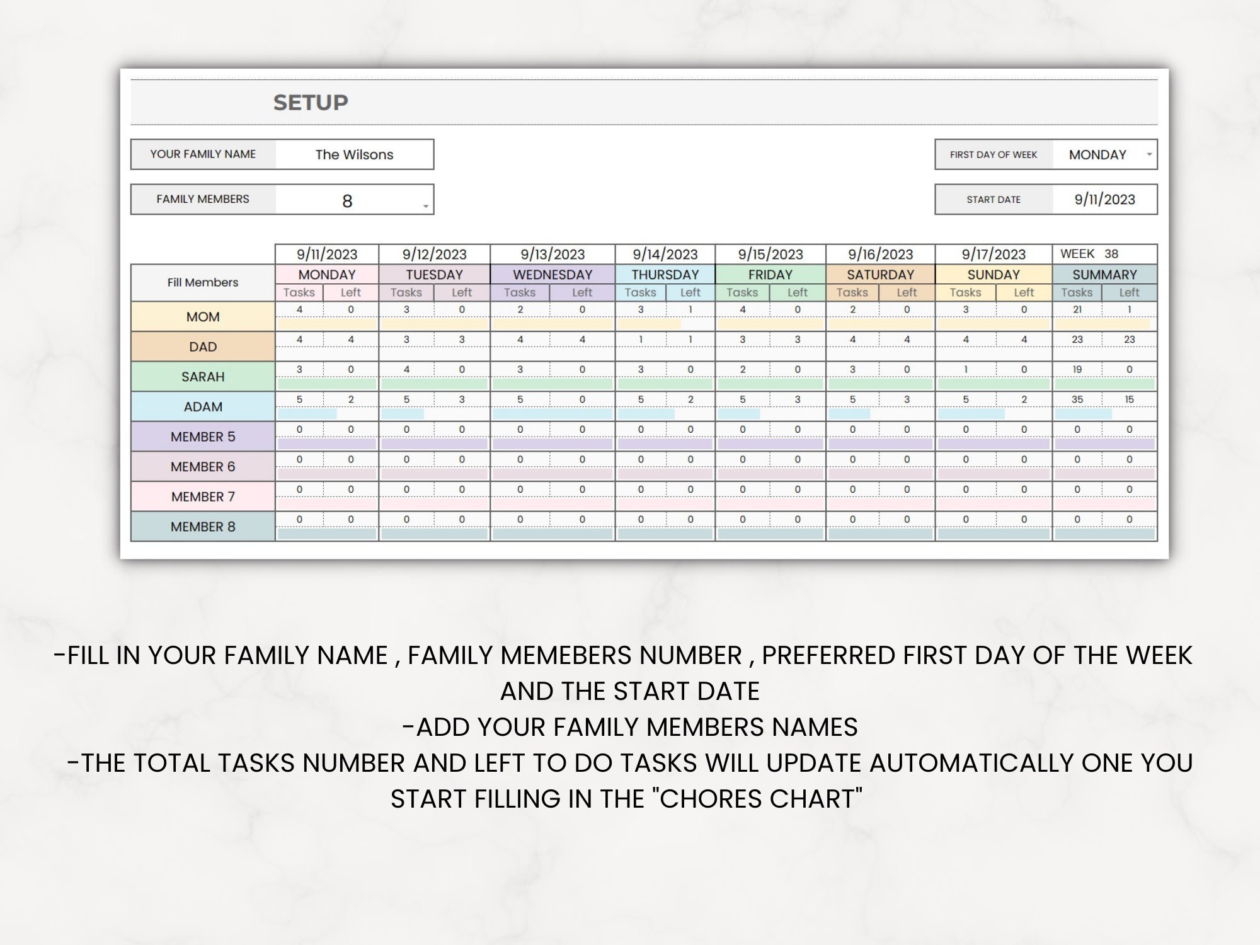1260x945 pixels.
Task: Click the SETUP title heading
Action: [311, 103]
